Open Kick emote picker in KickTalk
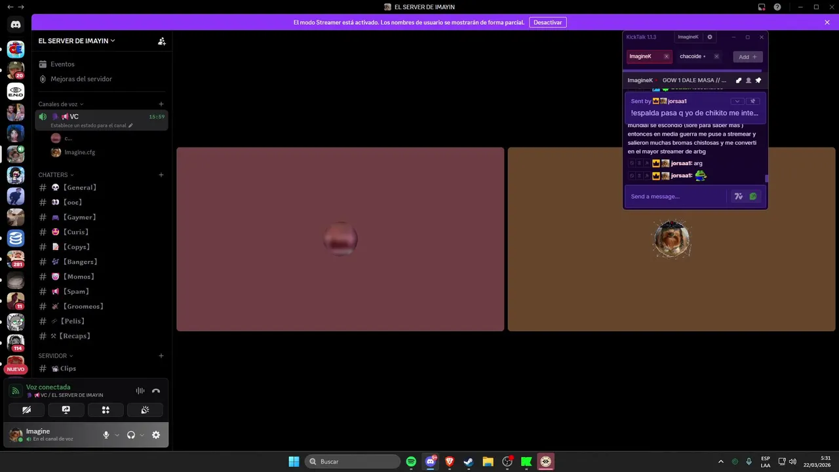The width and height of the screenshot is (839, 472). point(753,196)
